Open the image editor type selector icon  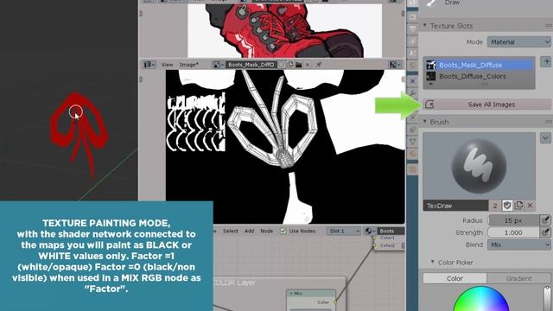(149, 65)
